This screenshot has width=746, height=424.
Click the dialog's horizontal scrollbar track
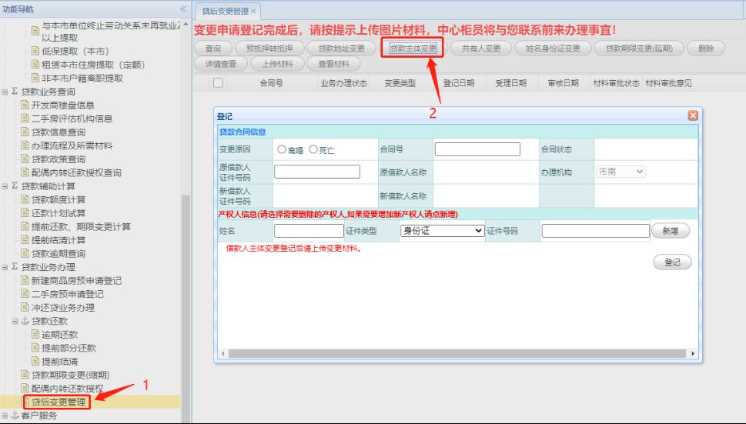(457, 354)
